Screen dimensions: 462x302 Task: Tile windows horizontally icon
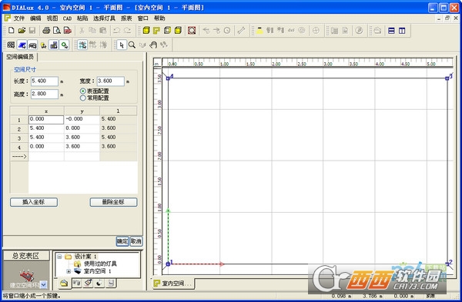pos(391,30)
